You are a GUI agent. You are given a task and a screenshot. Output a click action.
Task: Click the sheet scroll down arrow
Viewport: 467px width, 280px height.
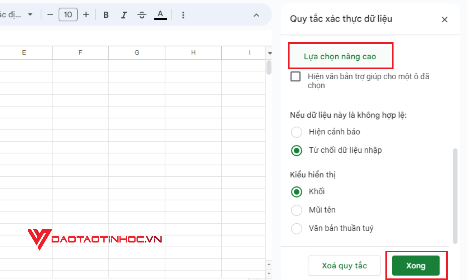[x=269, y=274]
